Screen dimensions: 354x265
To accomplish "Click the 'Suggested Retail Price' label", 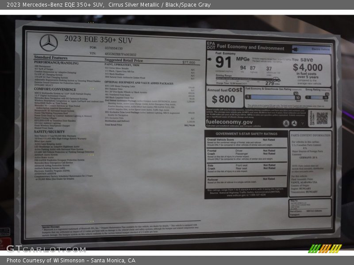I will point(123,60).
